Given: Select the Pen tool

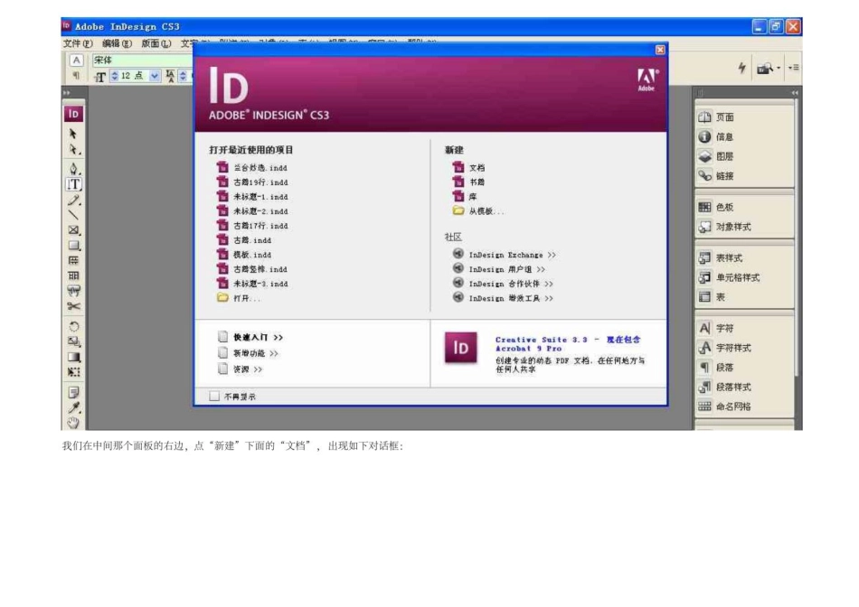Looking at the screenshot, I should point(74,168).
